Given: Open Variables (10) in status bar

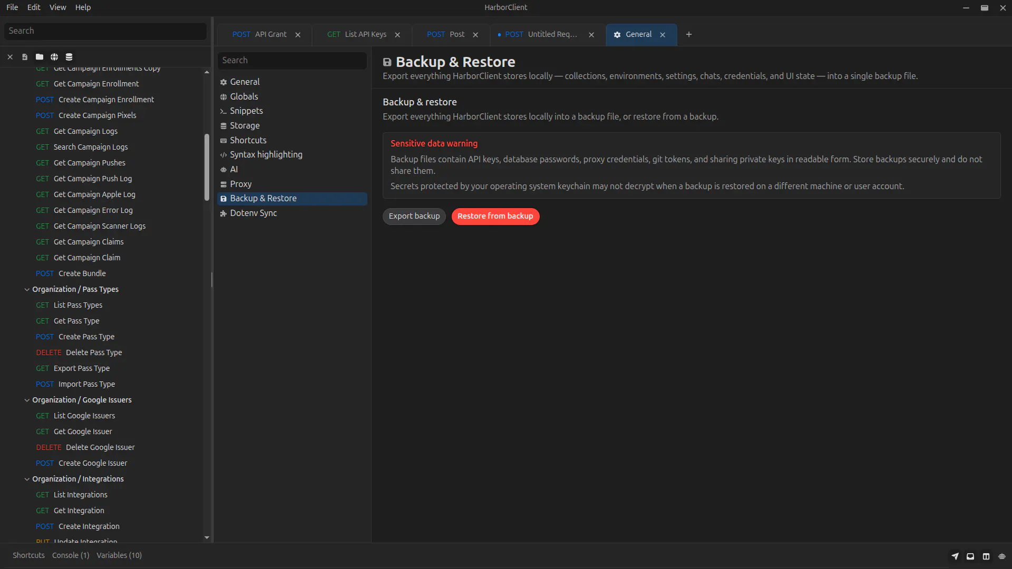Looking at the screenshot, I should [x=119, y=556].
